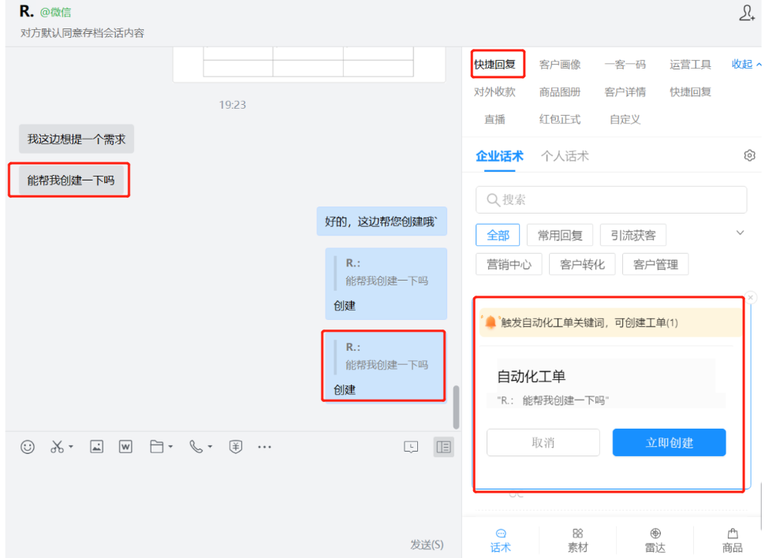Expand call options dropdown arrow
The height and width of the screenshot is (558, 765).
[211, 447]
